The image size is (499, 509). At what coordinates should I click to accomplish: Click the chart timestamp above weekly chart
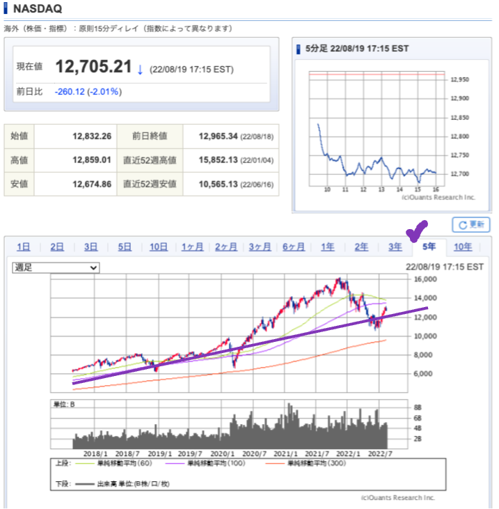click(445, 267)
